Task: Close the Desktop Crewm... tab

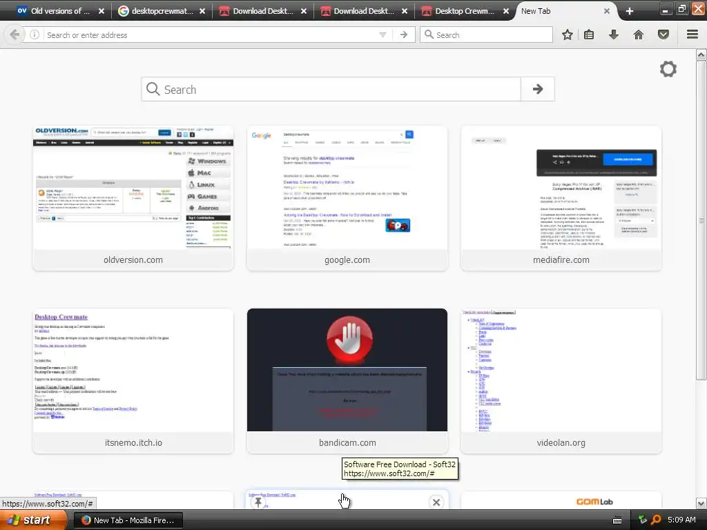Action: click(506, 11)
